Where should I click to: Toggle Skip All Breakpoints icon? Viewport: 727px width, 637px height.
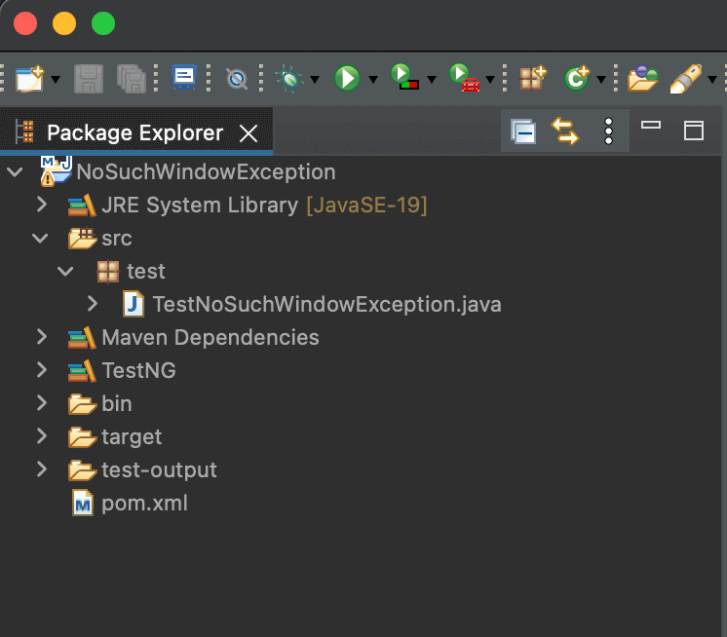point(237,78)
